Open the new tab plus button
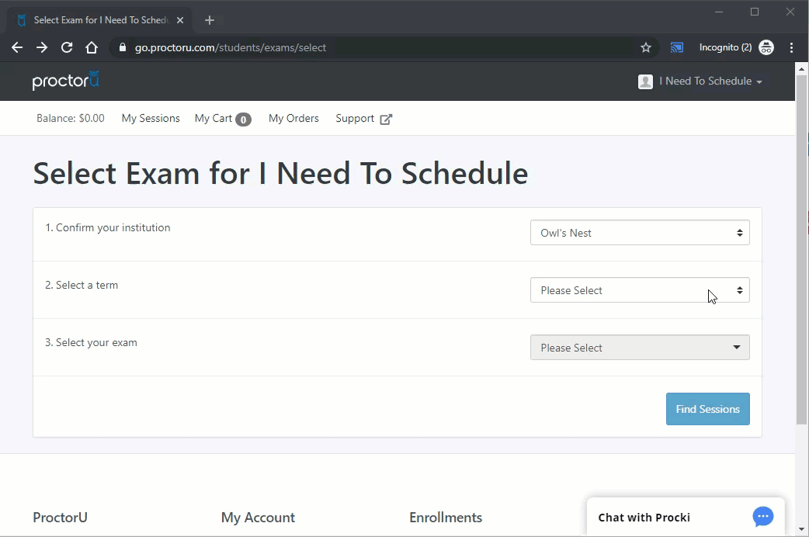Image resolution: width=809 pixels, height=537 pixels. coord(209,20)
